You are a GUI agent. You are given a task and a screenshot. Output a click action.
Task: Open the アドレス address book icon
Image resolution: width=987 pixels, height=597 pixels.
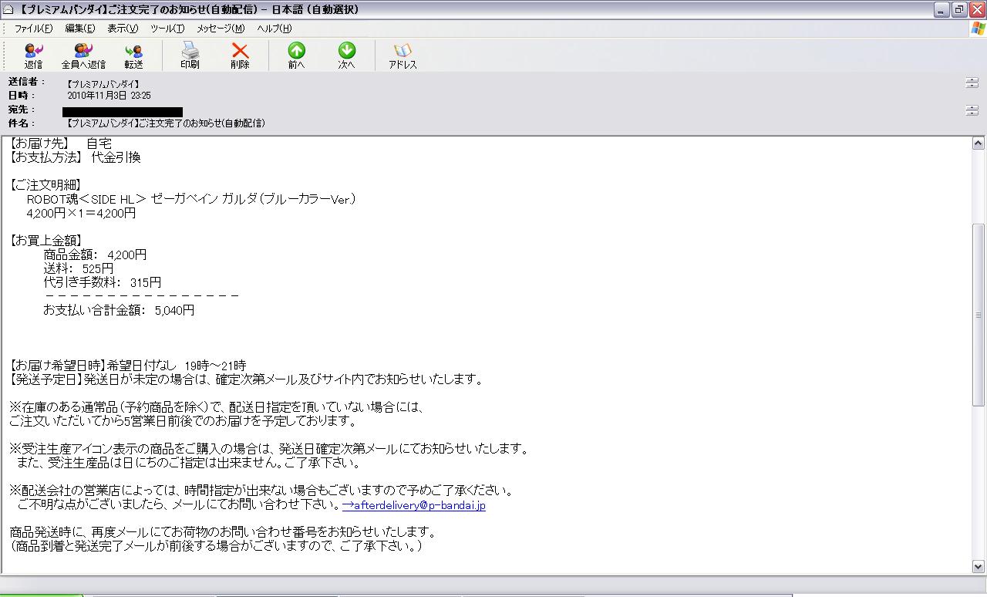403,56
